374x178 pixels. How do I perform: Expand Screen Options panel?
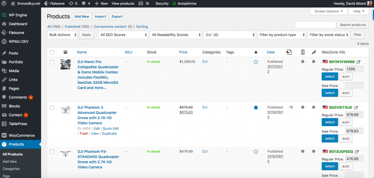[329, 11]
